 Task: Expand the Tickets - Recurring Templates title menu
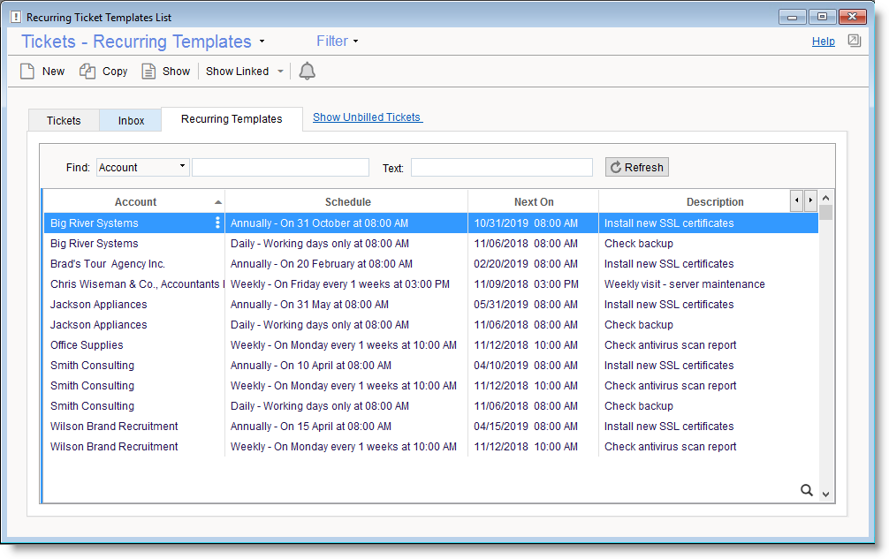262,42
